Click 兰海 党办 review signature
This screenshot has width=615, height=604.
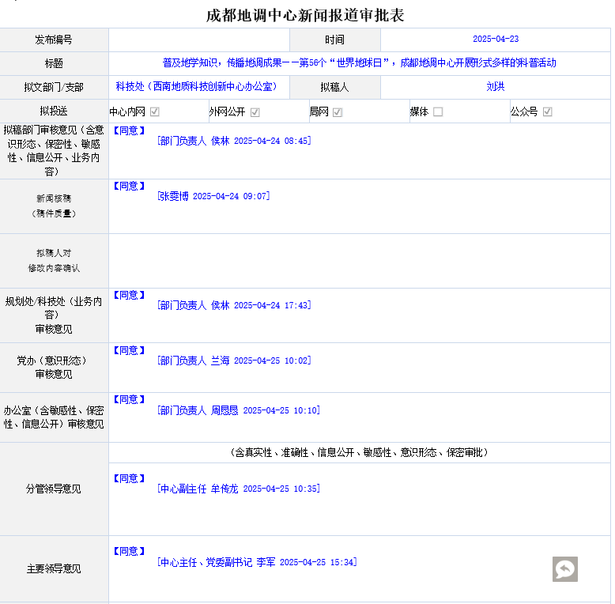[x=234, y=361]
